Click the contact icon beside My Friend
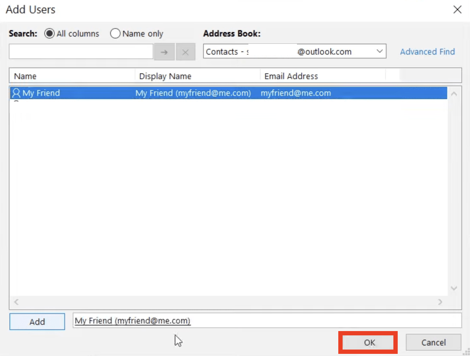 click(16, 93)
